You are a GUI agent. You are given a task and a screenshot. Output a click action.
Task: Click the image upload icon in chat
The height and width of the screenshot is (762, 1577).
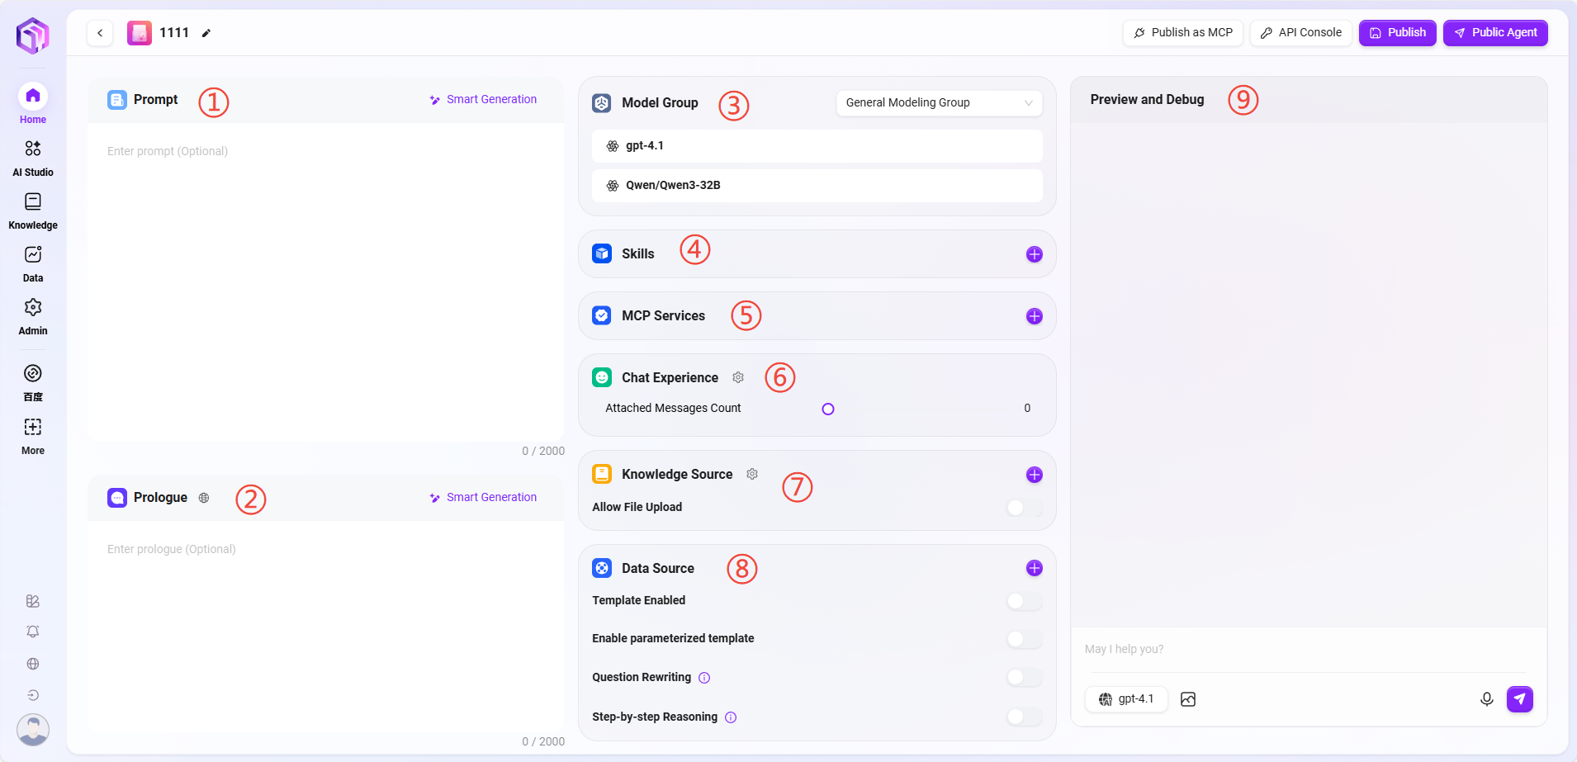(1188, 699)
